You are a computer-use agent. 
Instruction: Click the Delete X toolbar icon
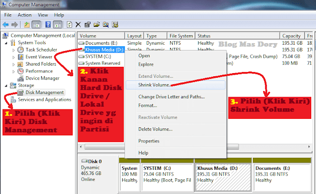point(78,25)
